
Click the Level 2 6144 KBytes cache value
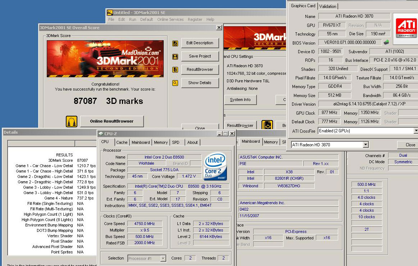click(x=211, y=237)
